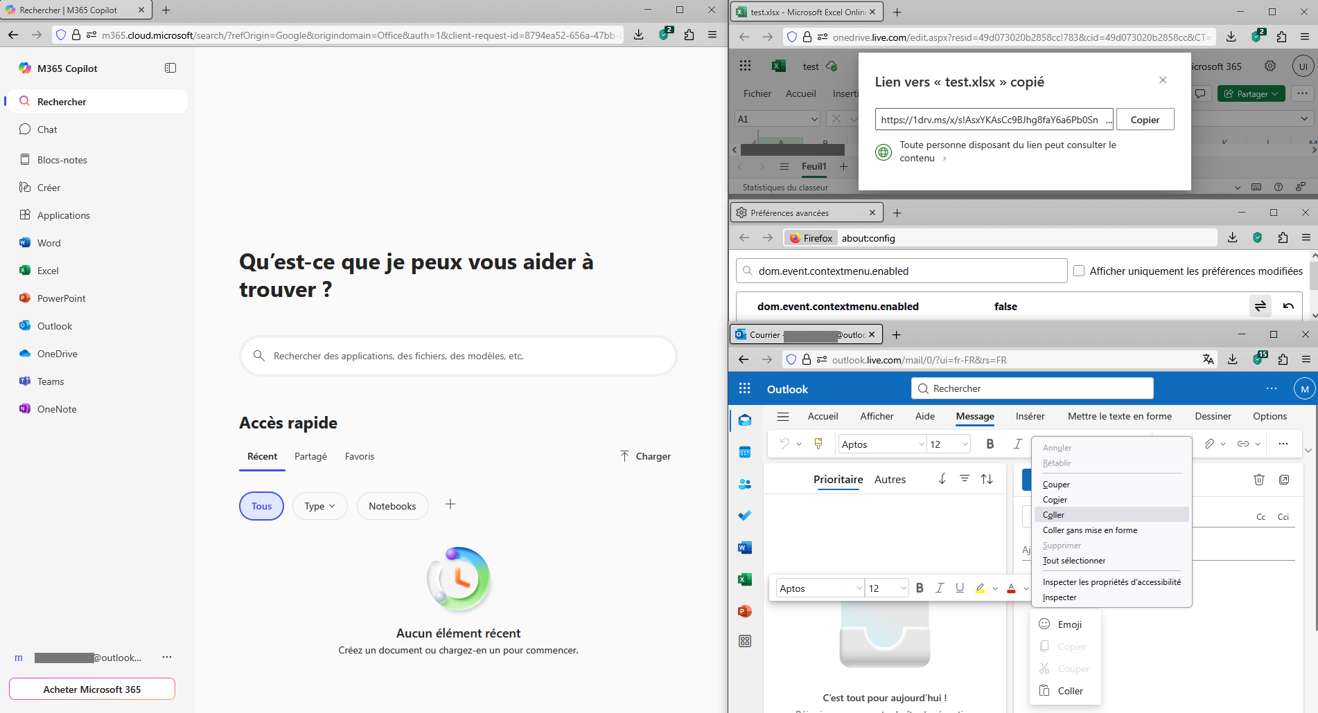Click the Copilot search input field
Image resolution: width=1318 pixels, height=713 pixels.
[x=457, y=356]
